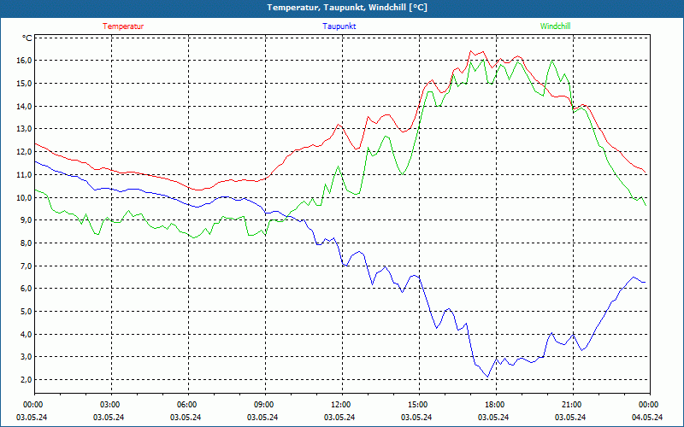Click the blue Taupunkt legend label
The height and width of the screenshot is (427, 684).
coord(339,26)
